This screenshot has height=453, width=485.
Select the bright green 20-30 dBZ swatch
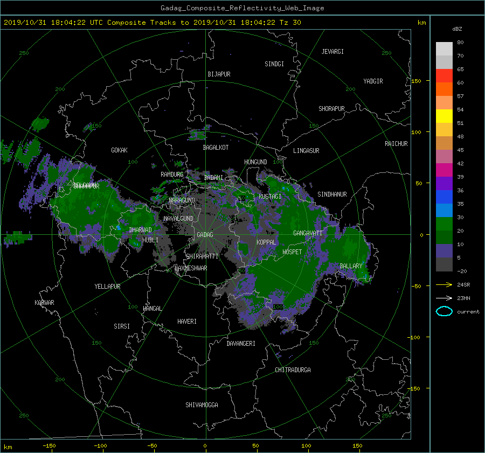pos(444,224)
